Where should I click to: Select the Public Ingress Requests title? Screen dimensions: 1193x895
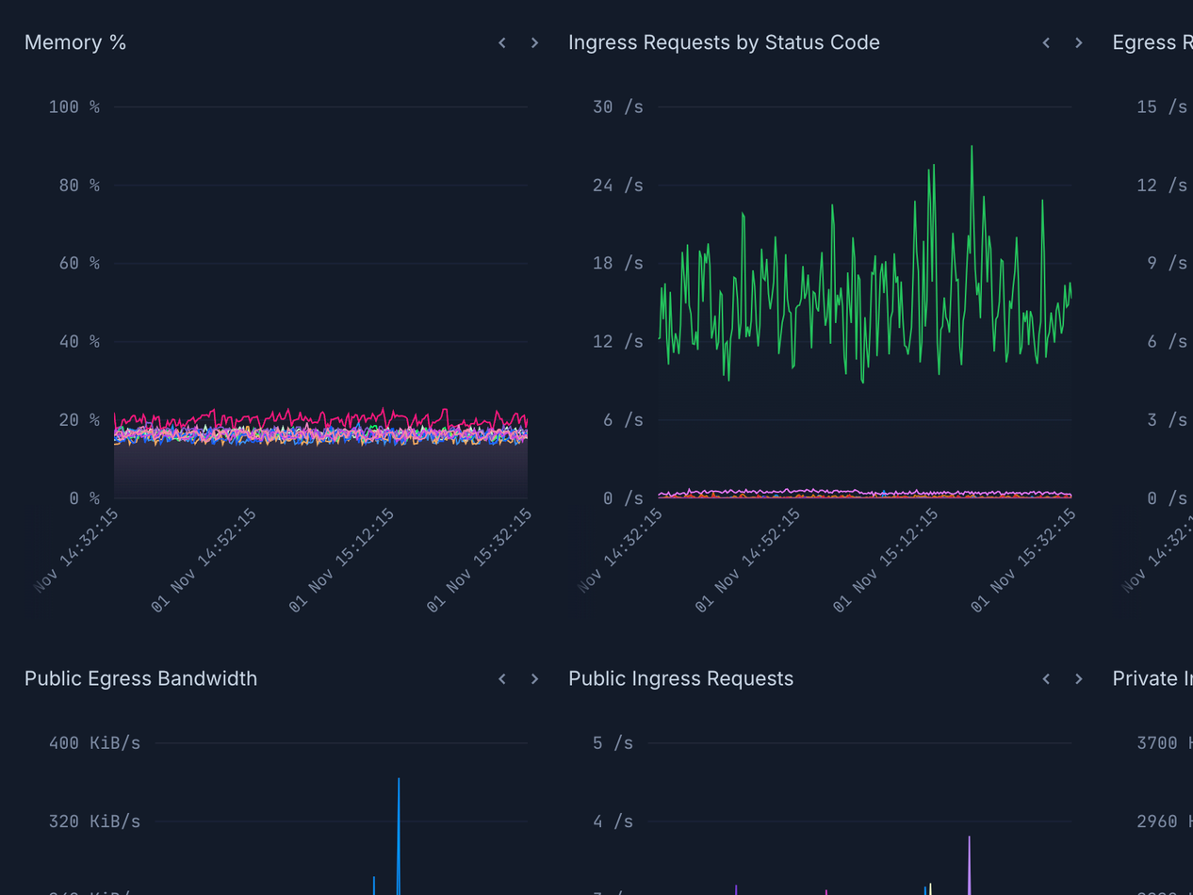(680, 678)
